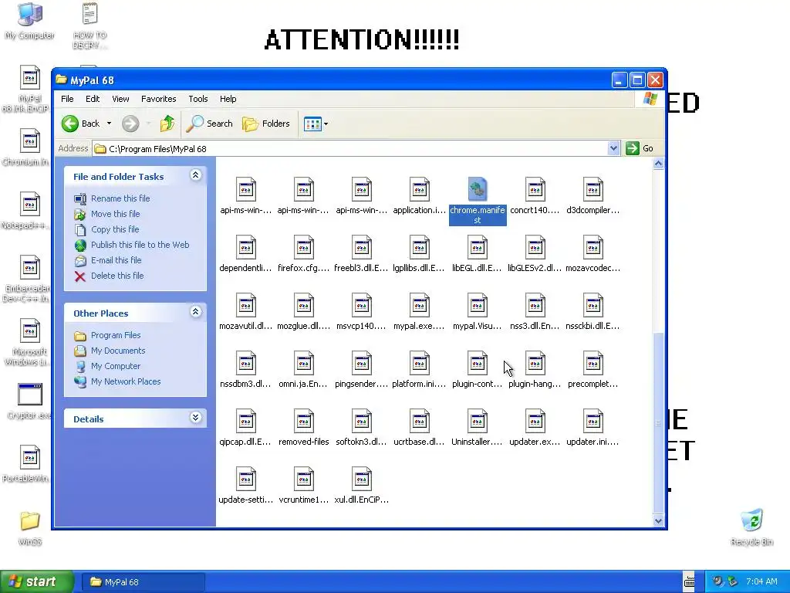Viewport: 790px width, 593px height.
Task: Select the d3dcompiler file icon
Action: pyautogui.click(x=593, y=189)
